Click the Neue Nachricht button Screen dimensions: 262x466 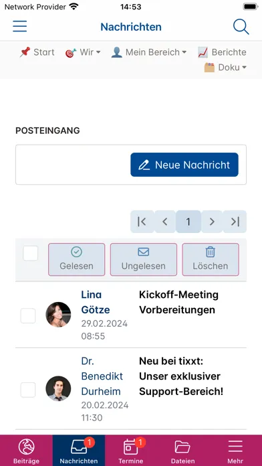click(x=184, y=165)
